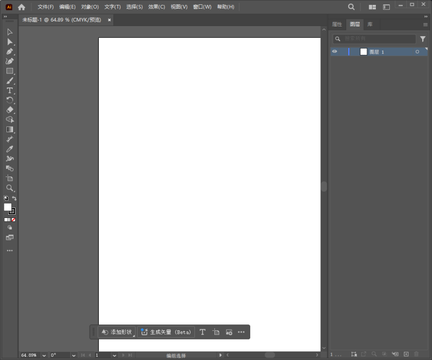432x360 pixels.
Task: Toggle the filter icon in the Layers panel
Action: click(423, 39)
